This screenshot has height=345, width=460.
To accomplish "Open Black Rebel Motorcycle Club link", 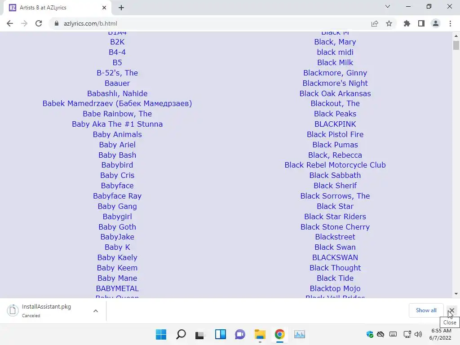I will click(335, 165).
